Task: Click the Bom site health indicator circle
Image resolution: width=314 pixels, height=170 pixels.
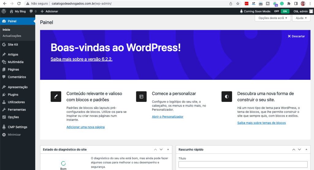Action: pyautogui.click(x=63, y=163)
